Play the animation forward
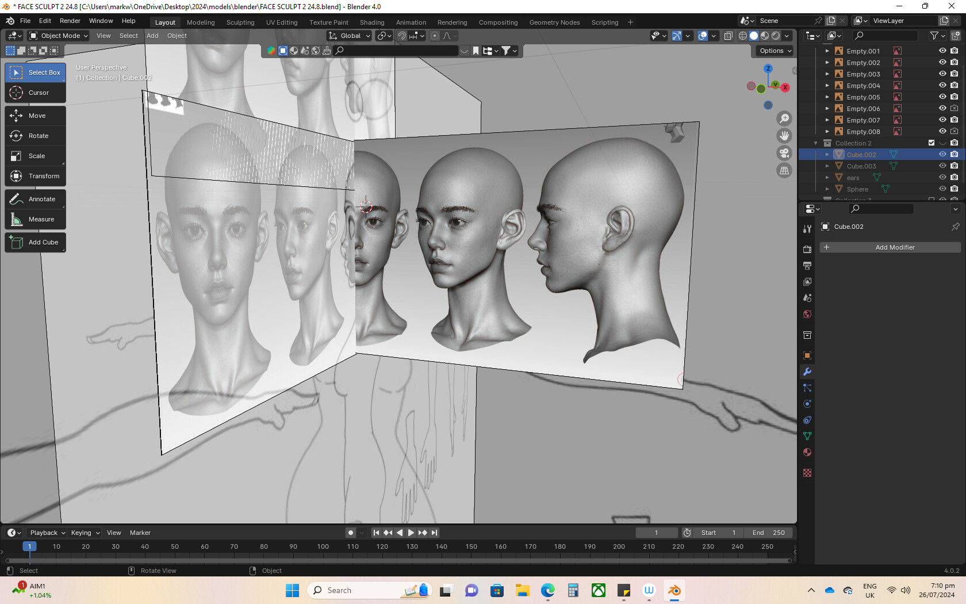 point(411,533)
